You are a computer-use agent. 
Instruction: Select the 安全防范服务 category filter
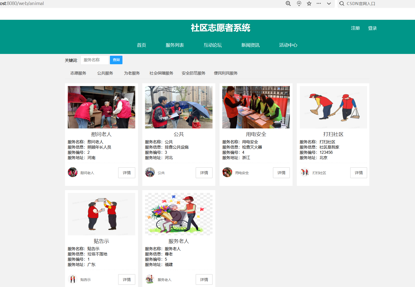point(193,73)
